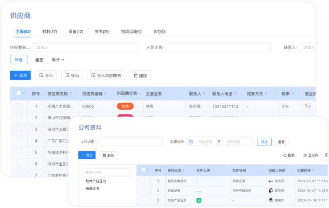Image resolution: width=329 pixels, height=208 pixels.
Task: Check the select-all checkbox in supplier table header
Action: coord(19,93)
